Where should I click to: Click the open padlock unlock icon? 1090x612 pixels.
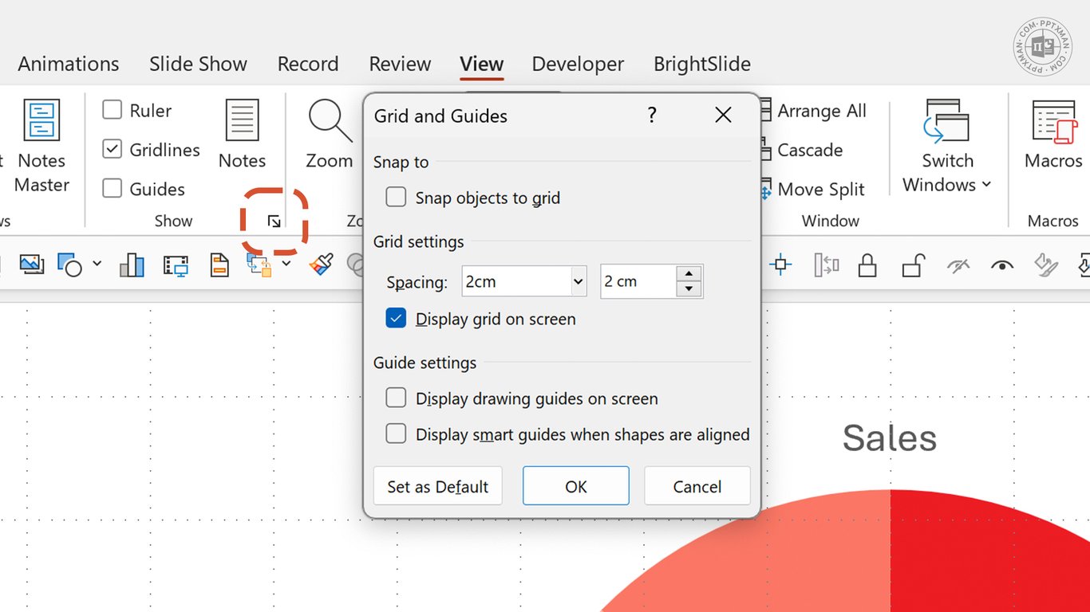coord(914,265)
